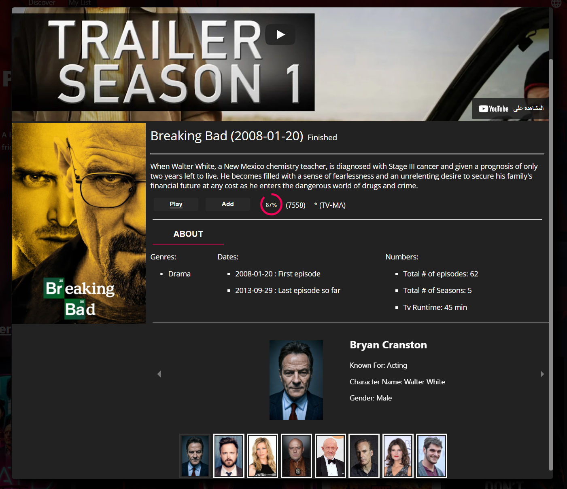Click the 87% rating circle
The height and width of the screenshot is (489, 567).
click(x=271, y=205)
